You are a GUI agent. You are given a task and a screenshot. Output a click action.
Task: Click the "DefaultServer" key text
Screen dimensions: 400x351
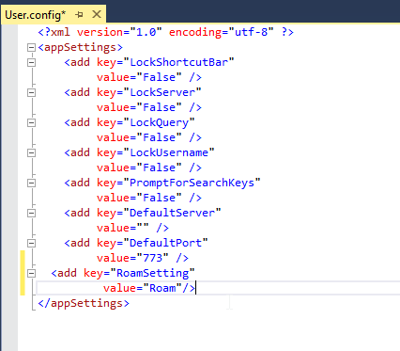[172, 213]
